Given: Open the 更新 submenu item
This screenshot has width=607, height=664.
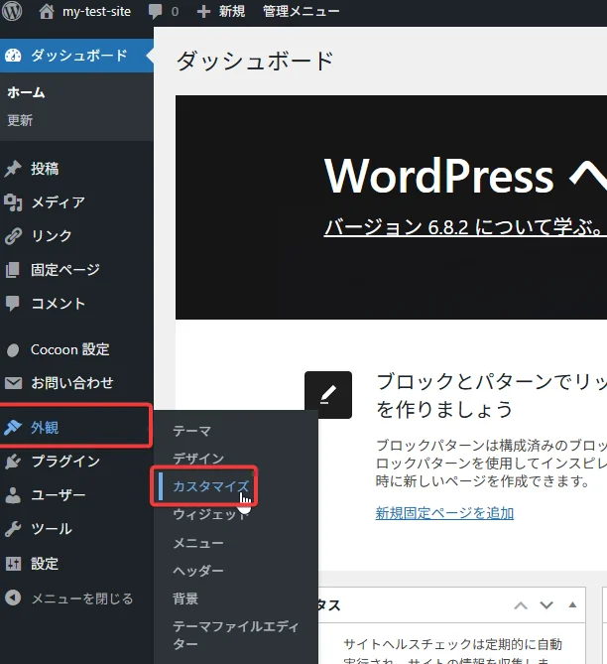Looking at the screenshot, I should point(20,121).
